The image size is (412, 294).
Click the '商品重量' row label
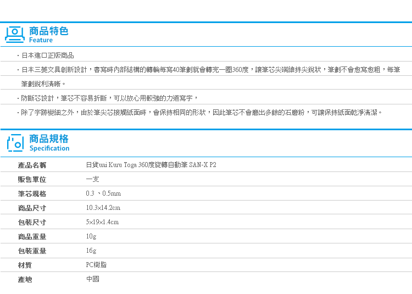point(32,237)
